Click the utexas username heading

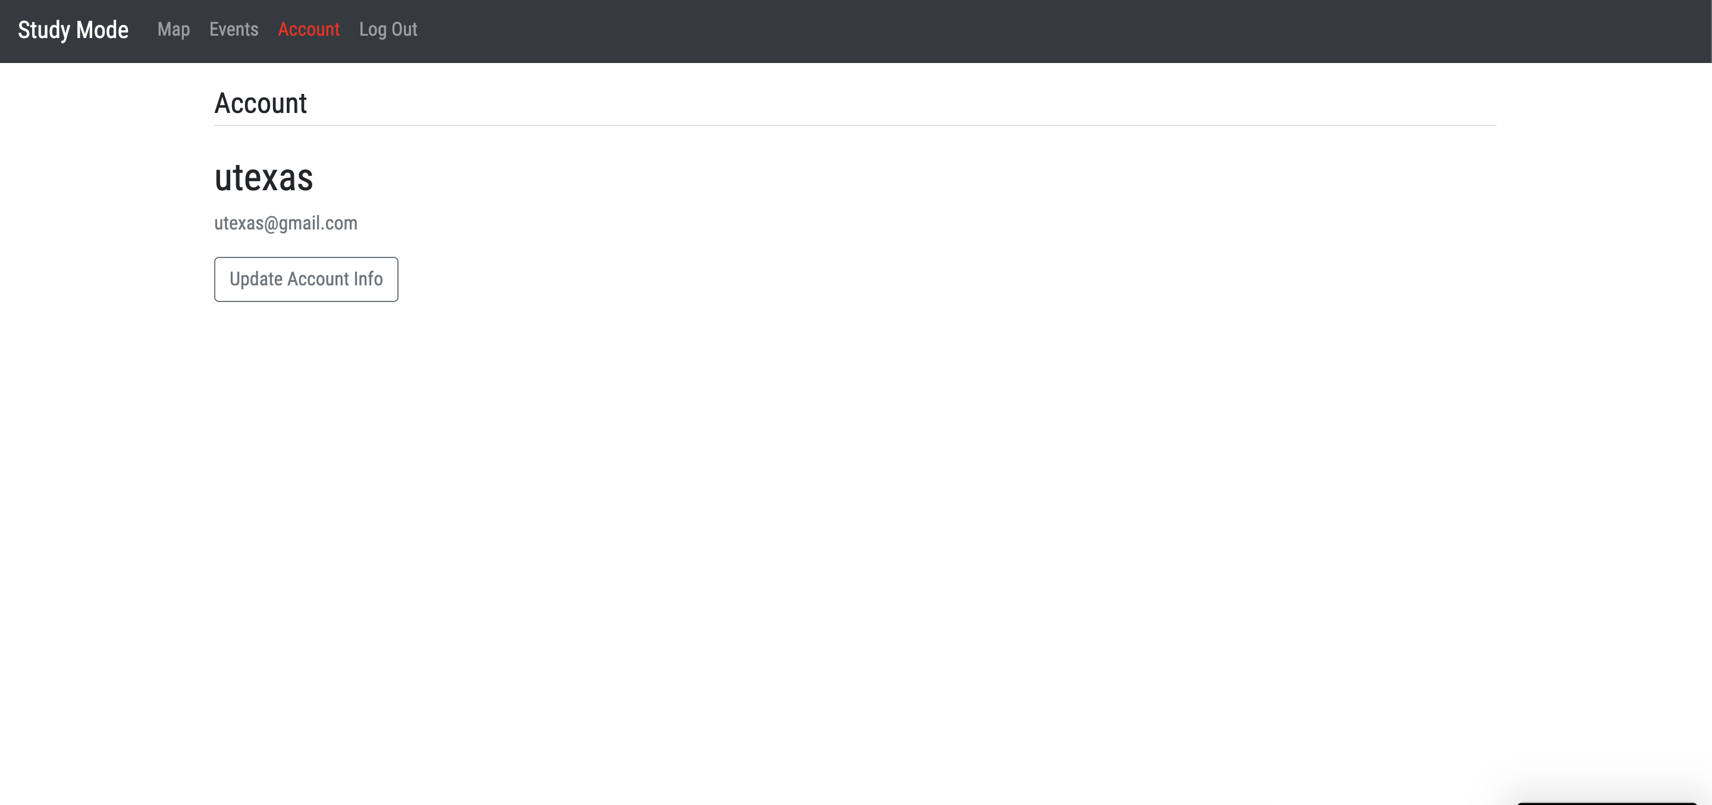pos(263,177)
